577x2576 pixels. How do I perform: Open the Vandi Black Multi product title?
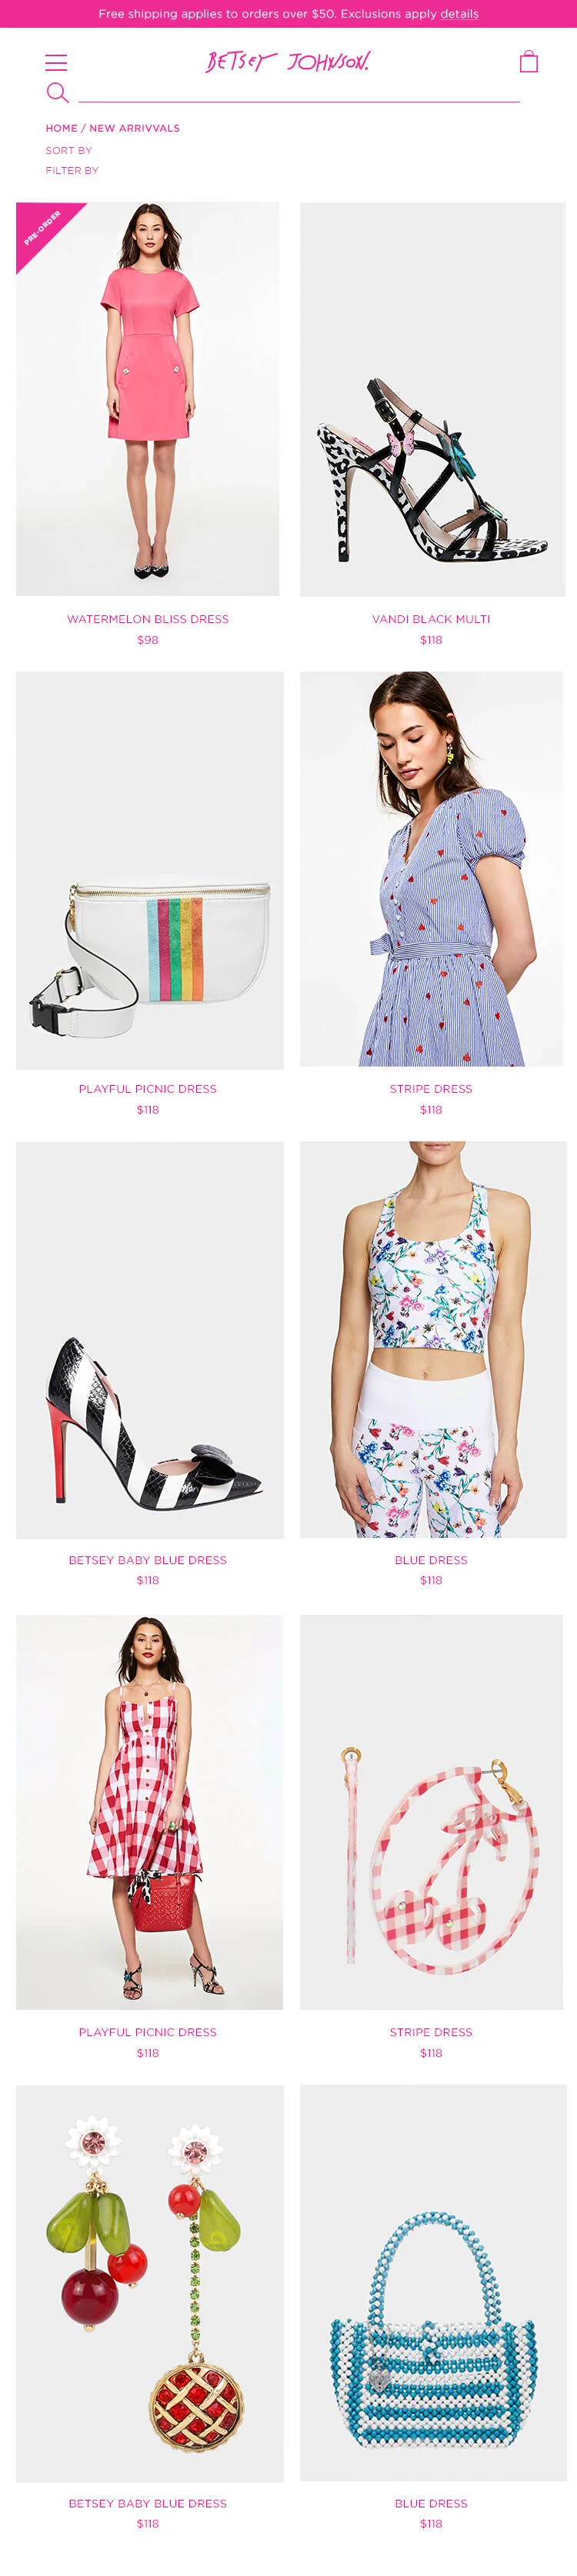click(432, 619)
